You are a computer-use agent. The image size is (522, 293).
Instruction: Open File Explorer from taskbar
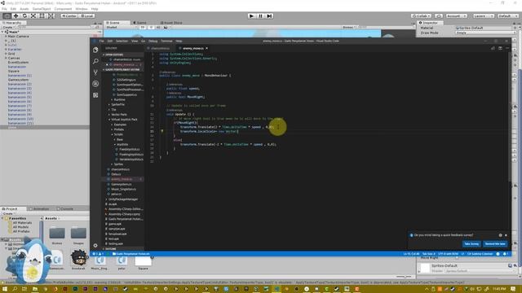pos(35,289)
